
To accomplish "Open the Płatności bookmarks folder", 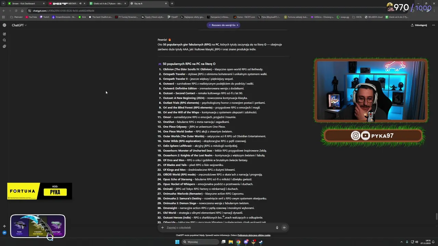I will point(16,17).
